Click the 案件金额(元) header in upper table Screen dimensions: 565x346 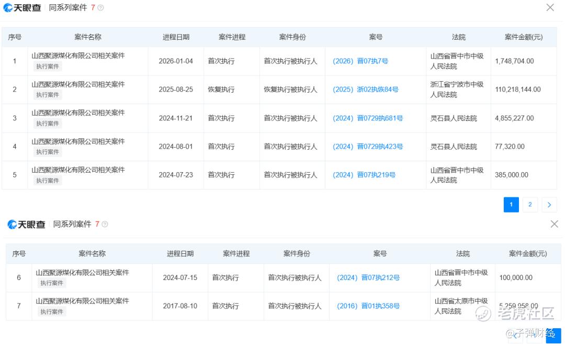(524, 37)
